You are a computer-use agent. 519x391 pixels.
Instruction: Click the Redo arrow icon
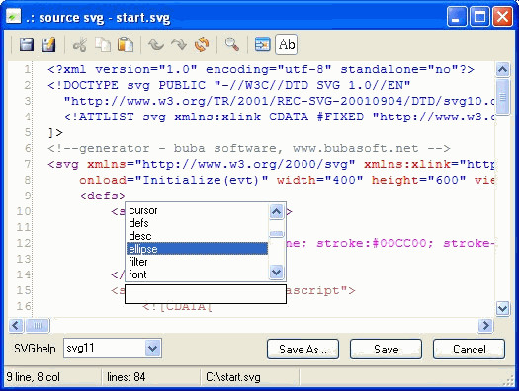point(179,44)
